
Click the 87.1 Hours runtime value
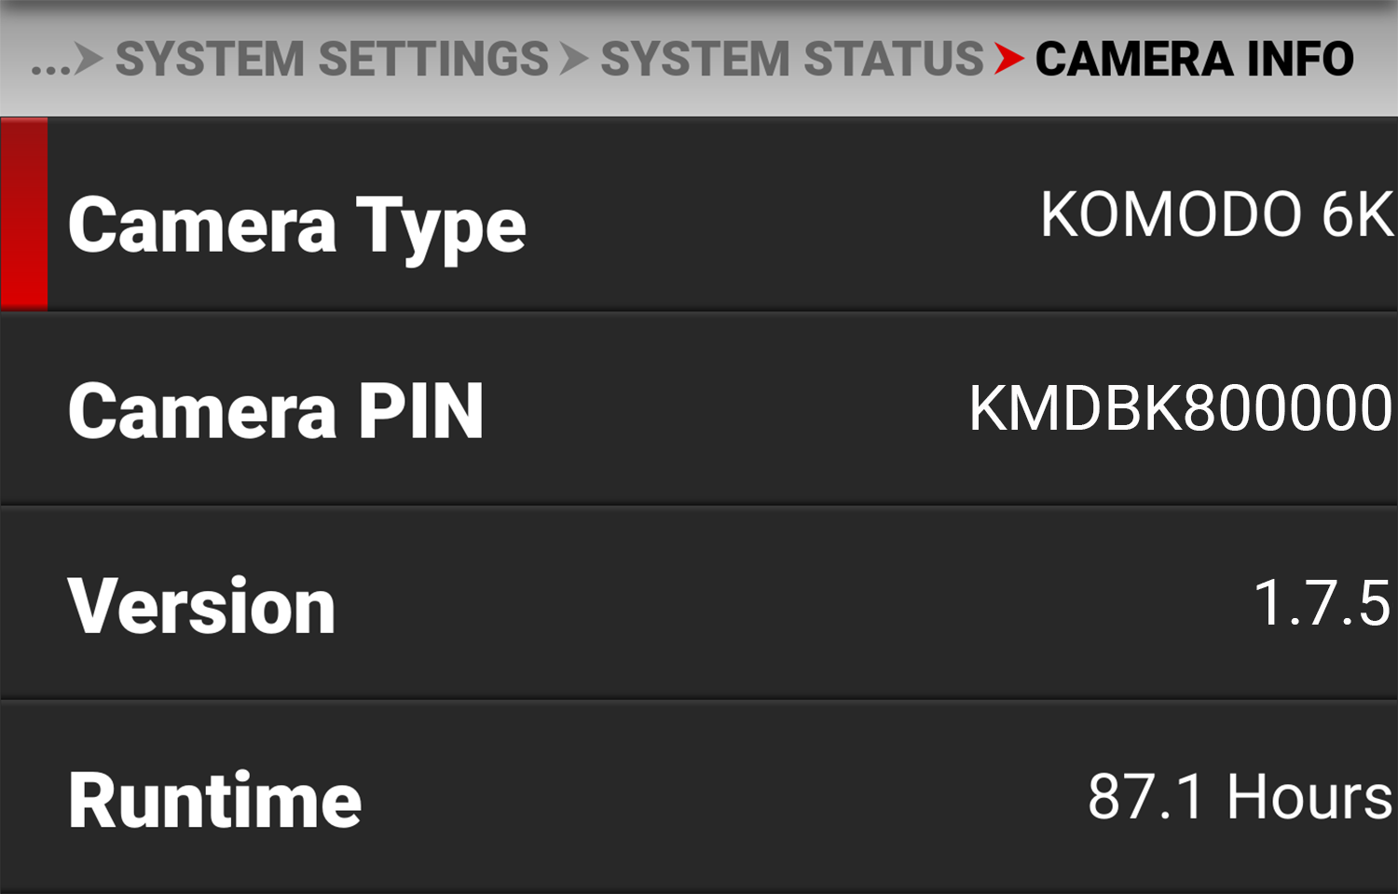(1240, 797)
